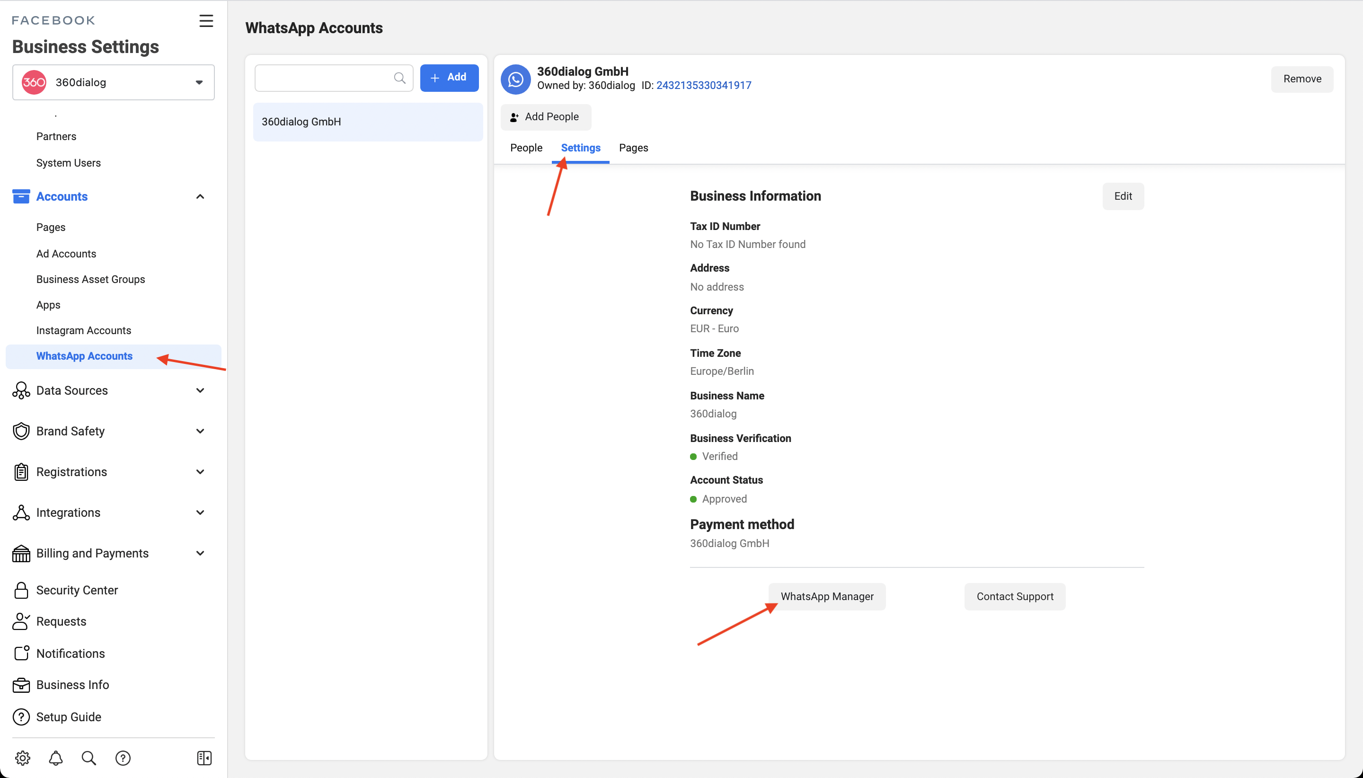Viewport: 1363px width, 778px height.
Task: Open Notifications in sidebar
Action: coord(71,653)
